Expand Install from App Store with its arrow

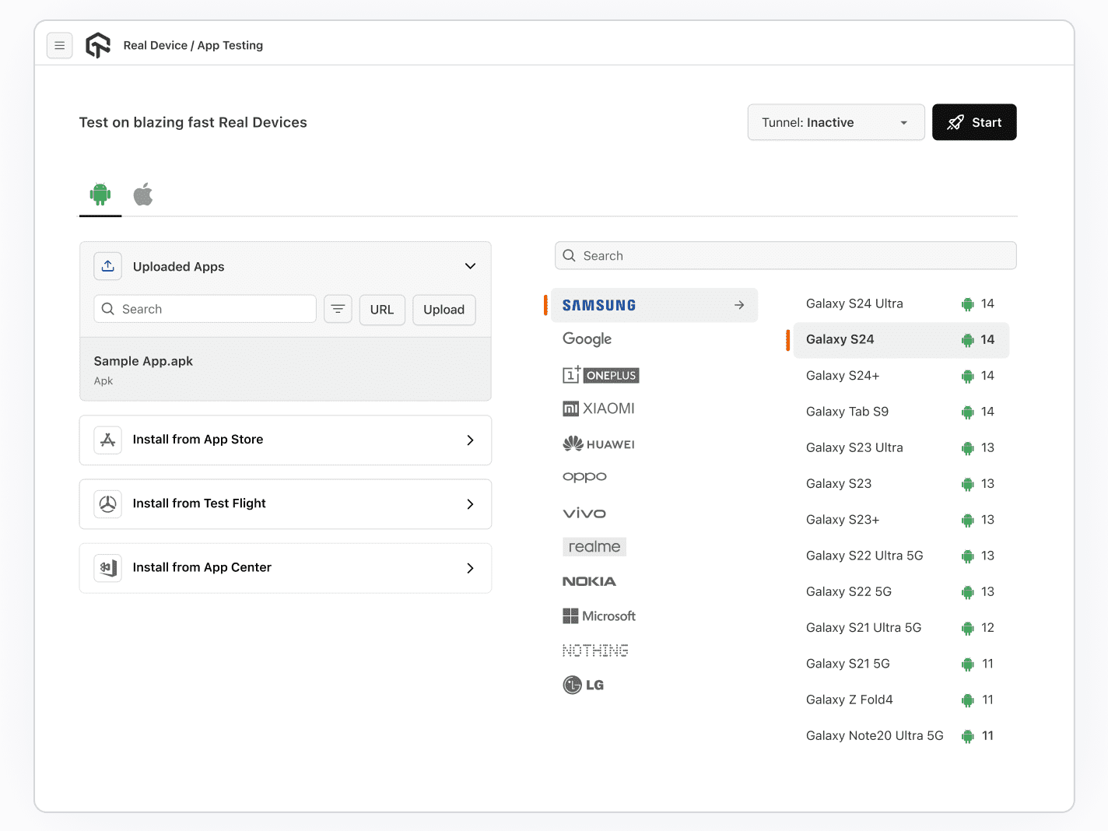470,440
